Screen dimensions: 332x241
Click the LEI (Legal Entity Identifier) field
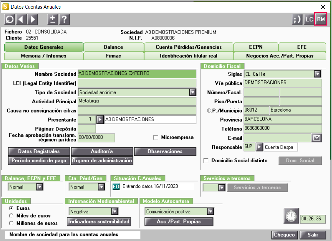137,83
